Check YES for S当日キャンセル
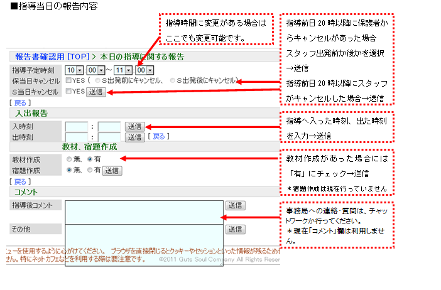Image resolution: width=441 pixels, height=290 pixels. 68,92
